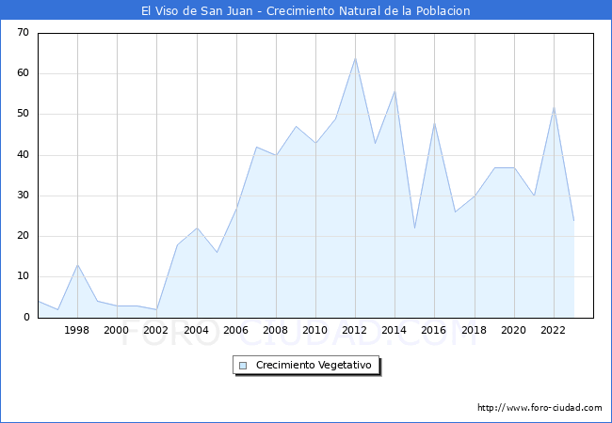Viewport: 612px width, 423px height.
Task: Click the chart title El Viso de San Juan
Action: (305, 10)
